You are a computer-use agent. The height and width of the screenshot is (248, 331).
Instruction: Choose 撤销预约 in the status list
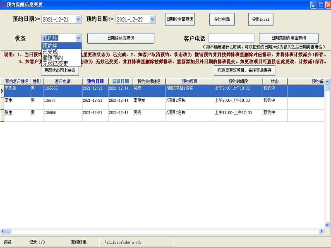tap(61, 57)
